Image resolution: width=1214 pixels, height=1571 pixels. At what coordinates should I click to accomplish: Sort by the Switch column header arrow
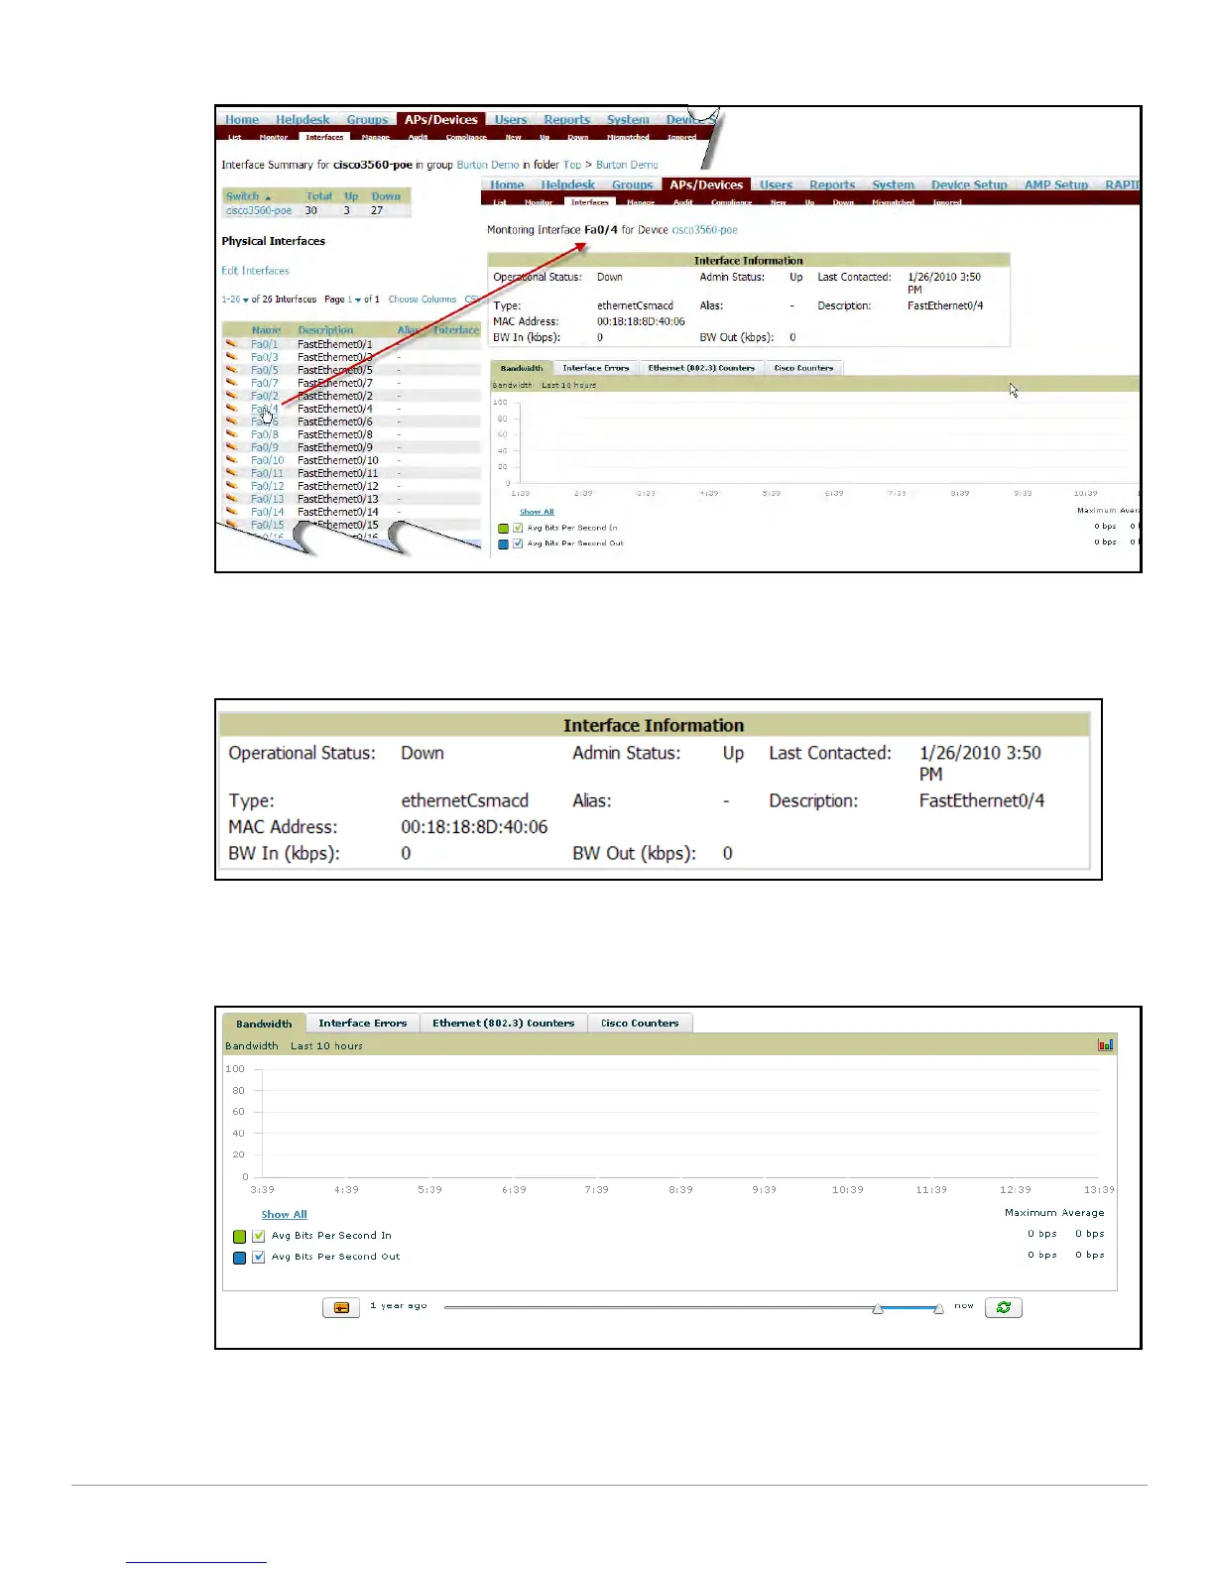tap(268, 197)
